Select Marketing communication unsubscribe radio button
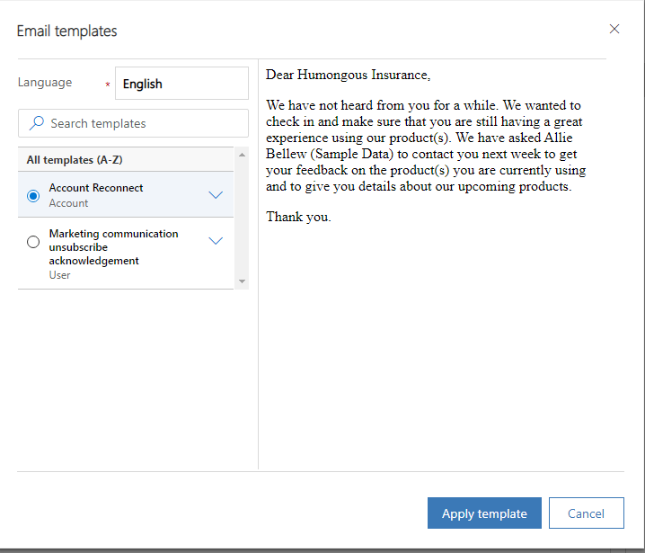Image resolution: width=645 pixels, height=553 pixels. (x=33, y=241)
